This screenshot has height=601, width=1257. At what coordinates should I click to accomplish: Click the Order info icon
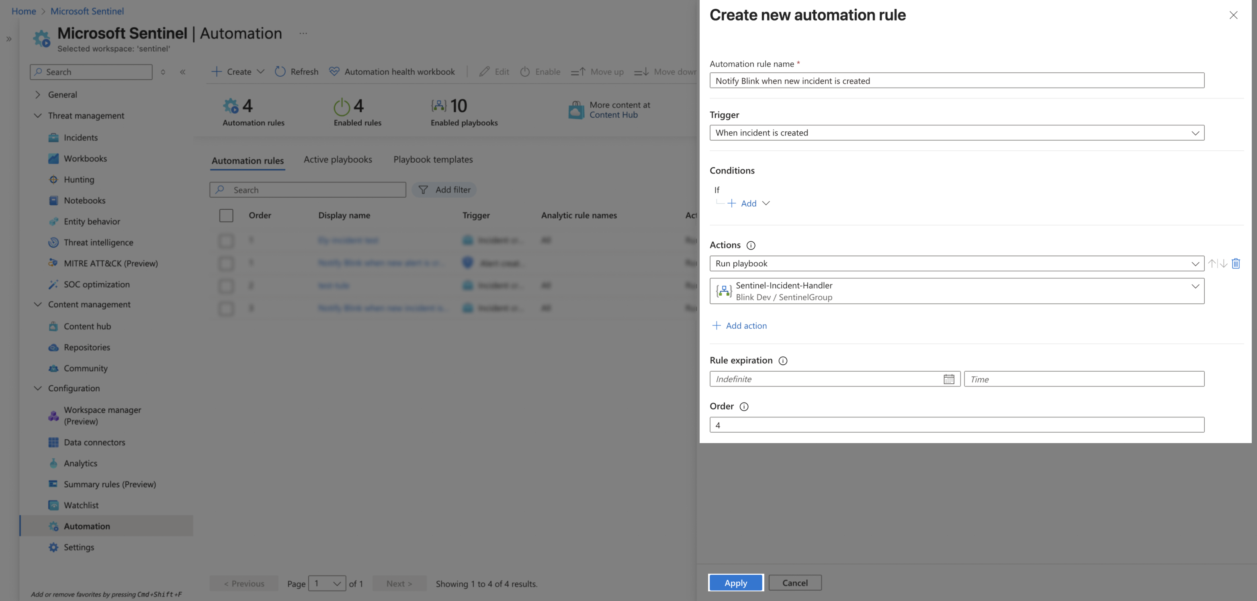coord(744,407)
